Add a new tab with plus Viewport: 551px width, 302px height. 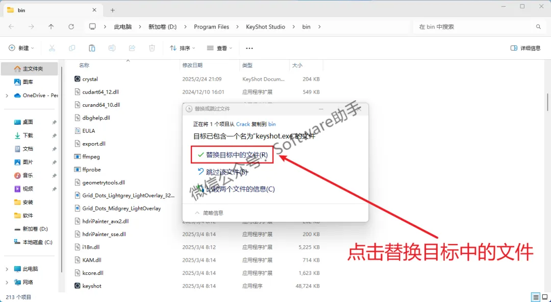[112, 10]
